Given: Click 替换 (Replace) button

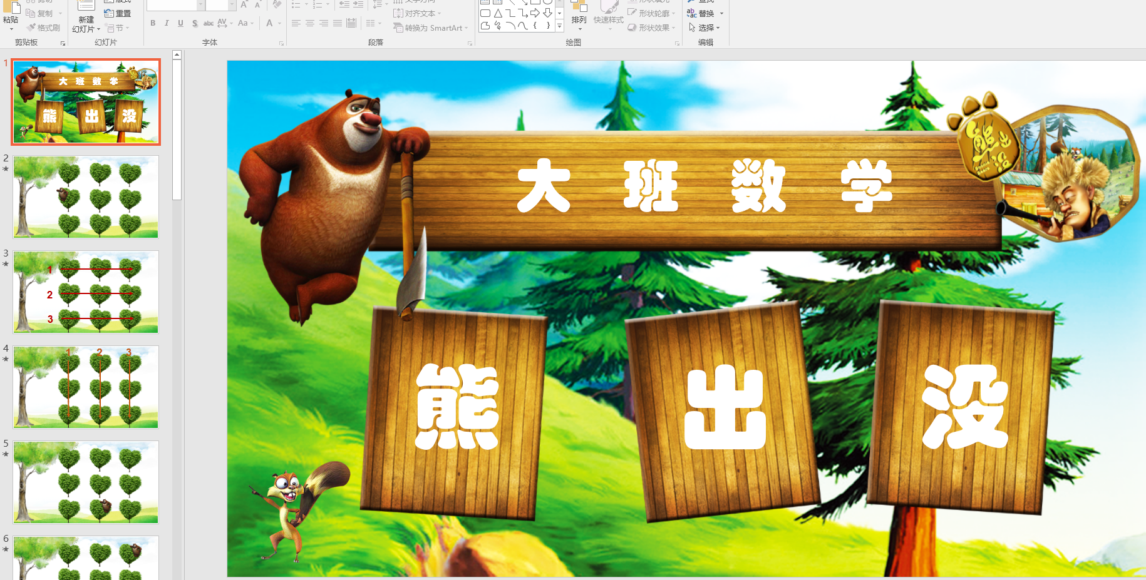Looking at the screenshot, I should tap(705, 13).
